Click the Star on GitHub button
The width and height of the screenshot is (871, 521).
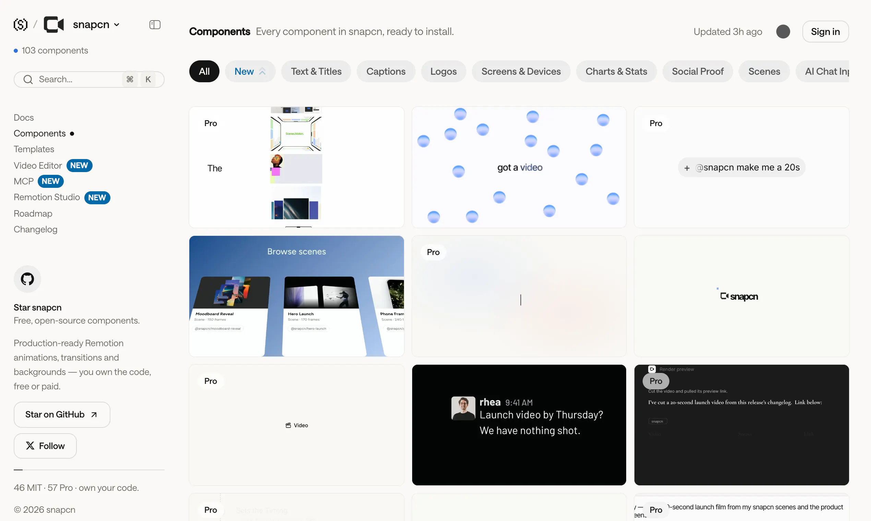pos(62,415)
